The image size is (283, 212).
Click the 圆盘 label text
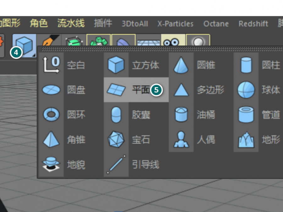click(x=76, y=90)
